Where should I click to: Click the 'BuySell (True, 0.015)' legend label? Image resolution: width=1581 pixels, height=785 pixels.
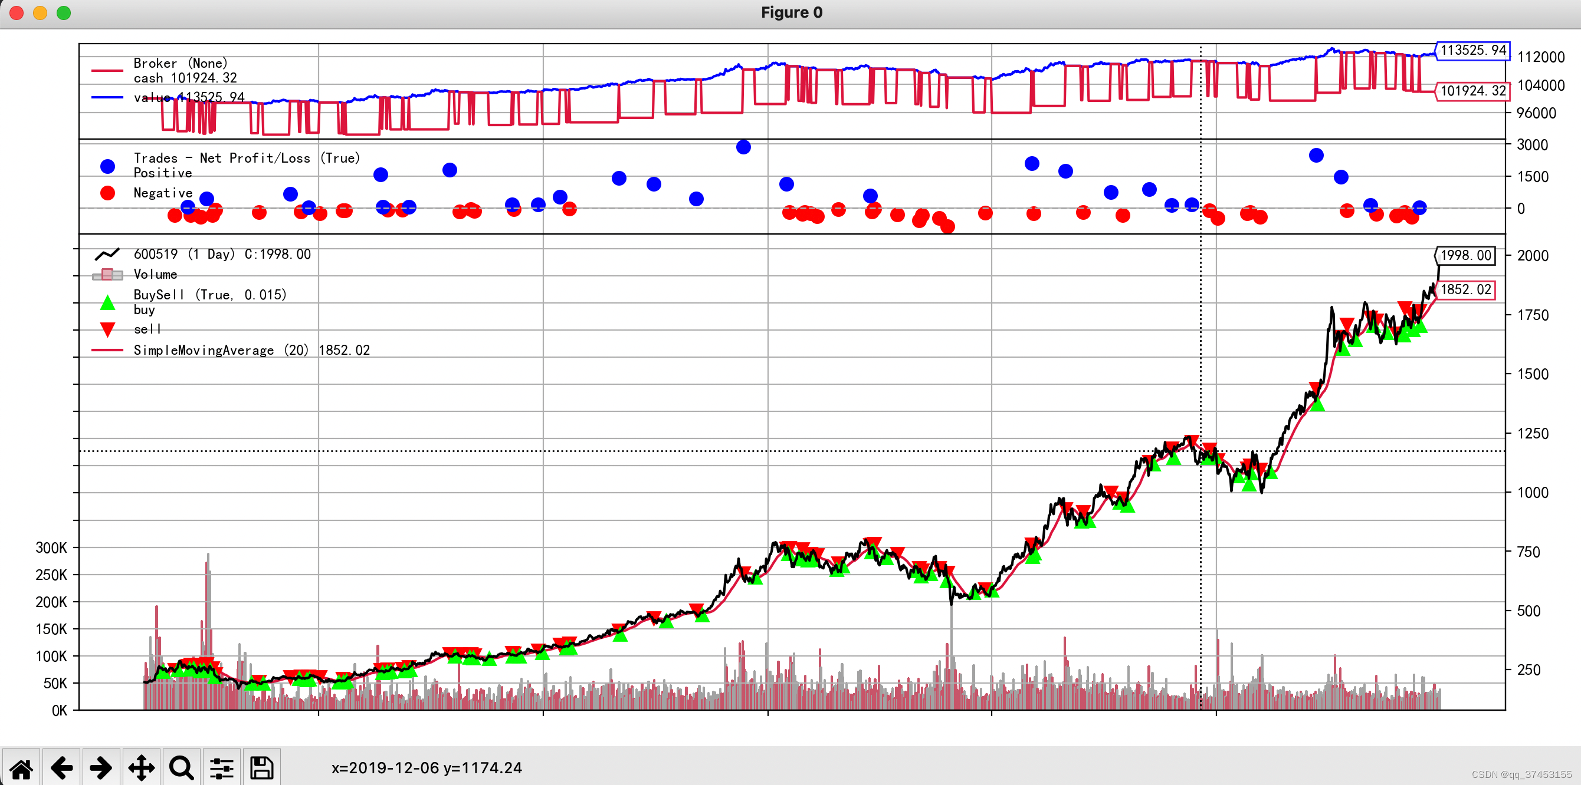(x=210, y=295)
